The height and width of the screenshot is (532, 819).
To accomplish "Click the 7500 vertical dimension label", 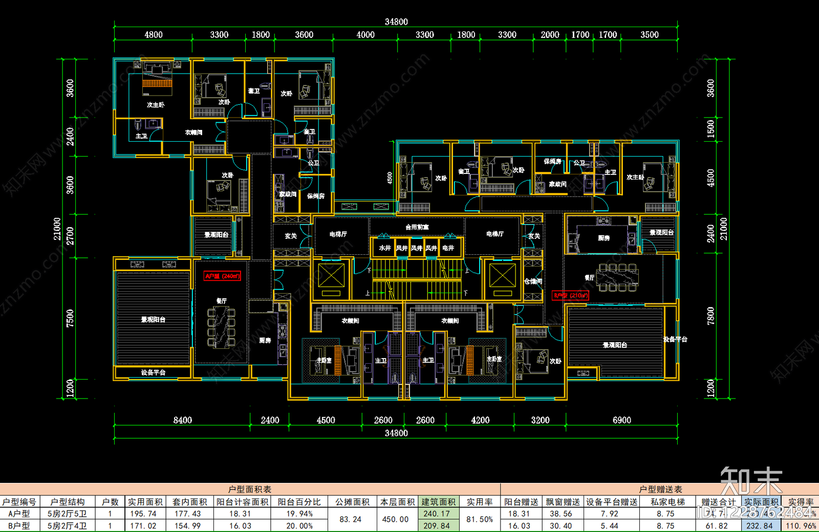I will 70,318.
